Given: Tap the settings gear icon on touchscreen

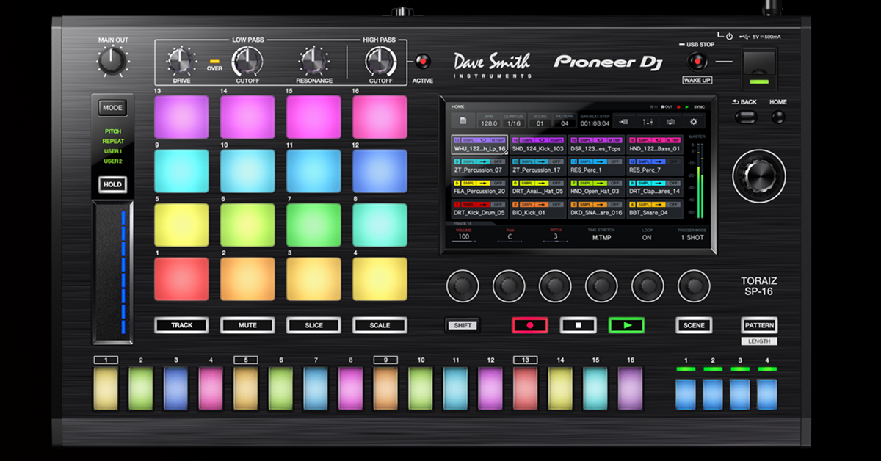Looking at the screenshot, I should [x=692, y=121].
